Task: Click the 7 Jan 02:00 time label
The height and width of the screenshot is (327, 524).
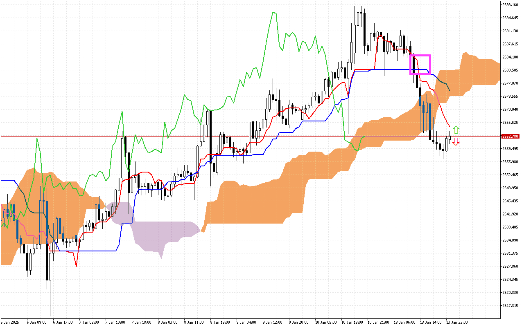Action: [88, 323]
